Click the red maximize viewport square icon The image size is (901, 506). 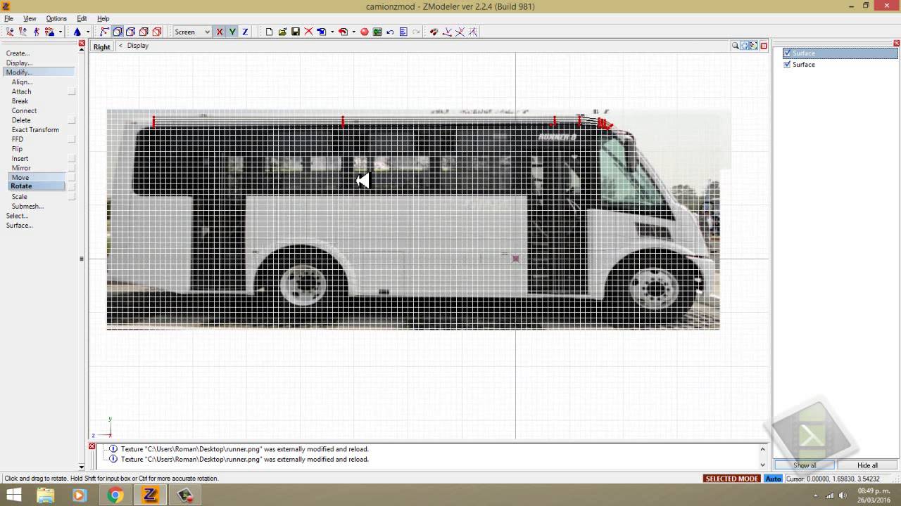764,46
